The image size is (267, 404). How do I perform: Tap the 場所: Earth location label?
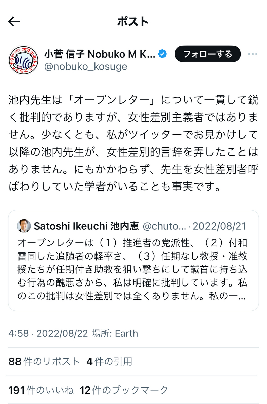tap(115, 333)
